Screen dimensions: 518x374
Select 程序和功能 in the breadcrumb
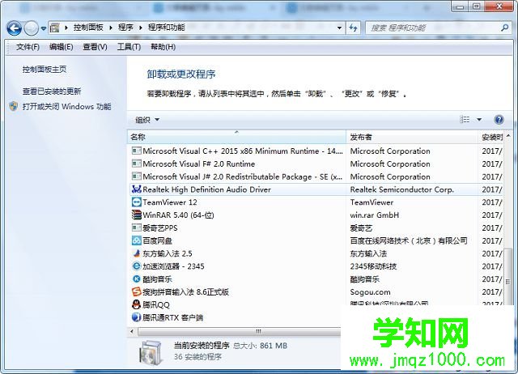tap(167, 28)
